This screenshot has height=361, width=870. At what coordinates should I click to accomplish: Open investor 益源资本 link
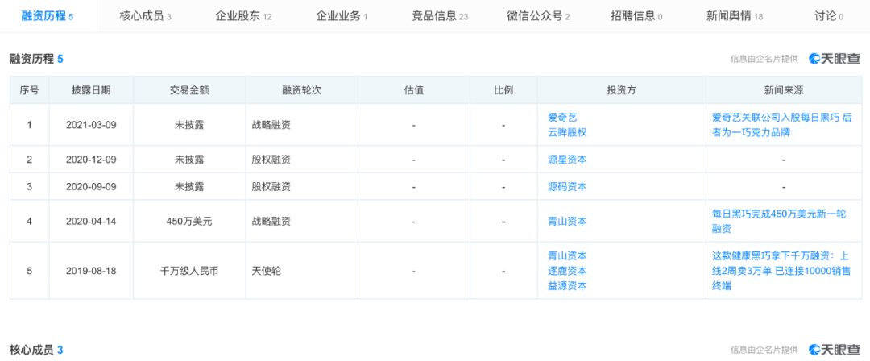click(x=567, y=286)
